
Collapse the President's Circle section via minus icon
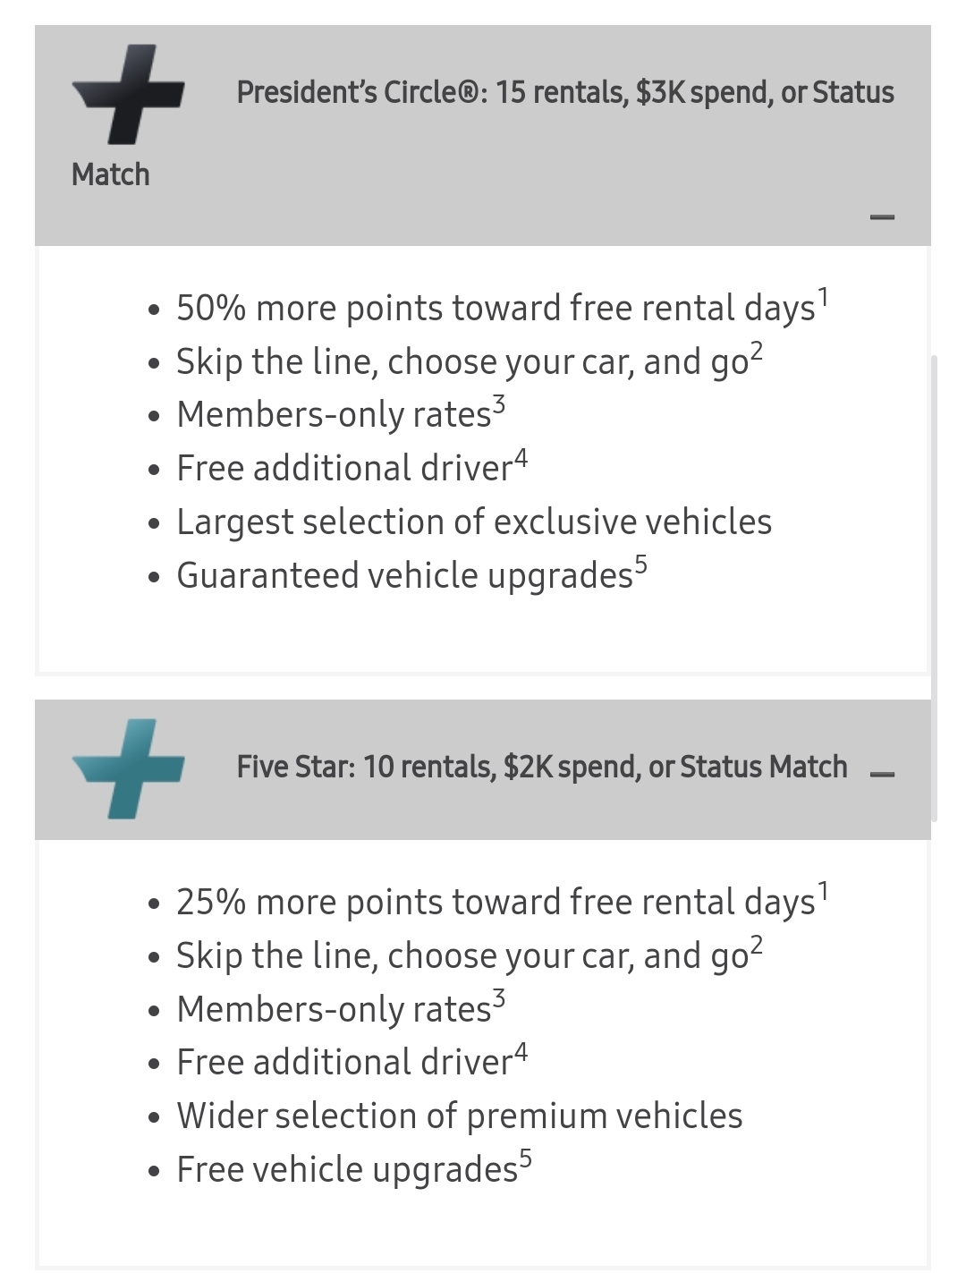(x=882, y=217)
